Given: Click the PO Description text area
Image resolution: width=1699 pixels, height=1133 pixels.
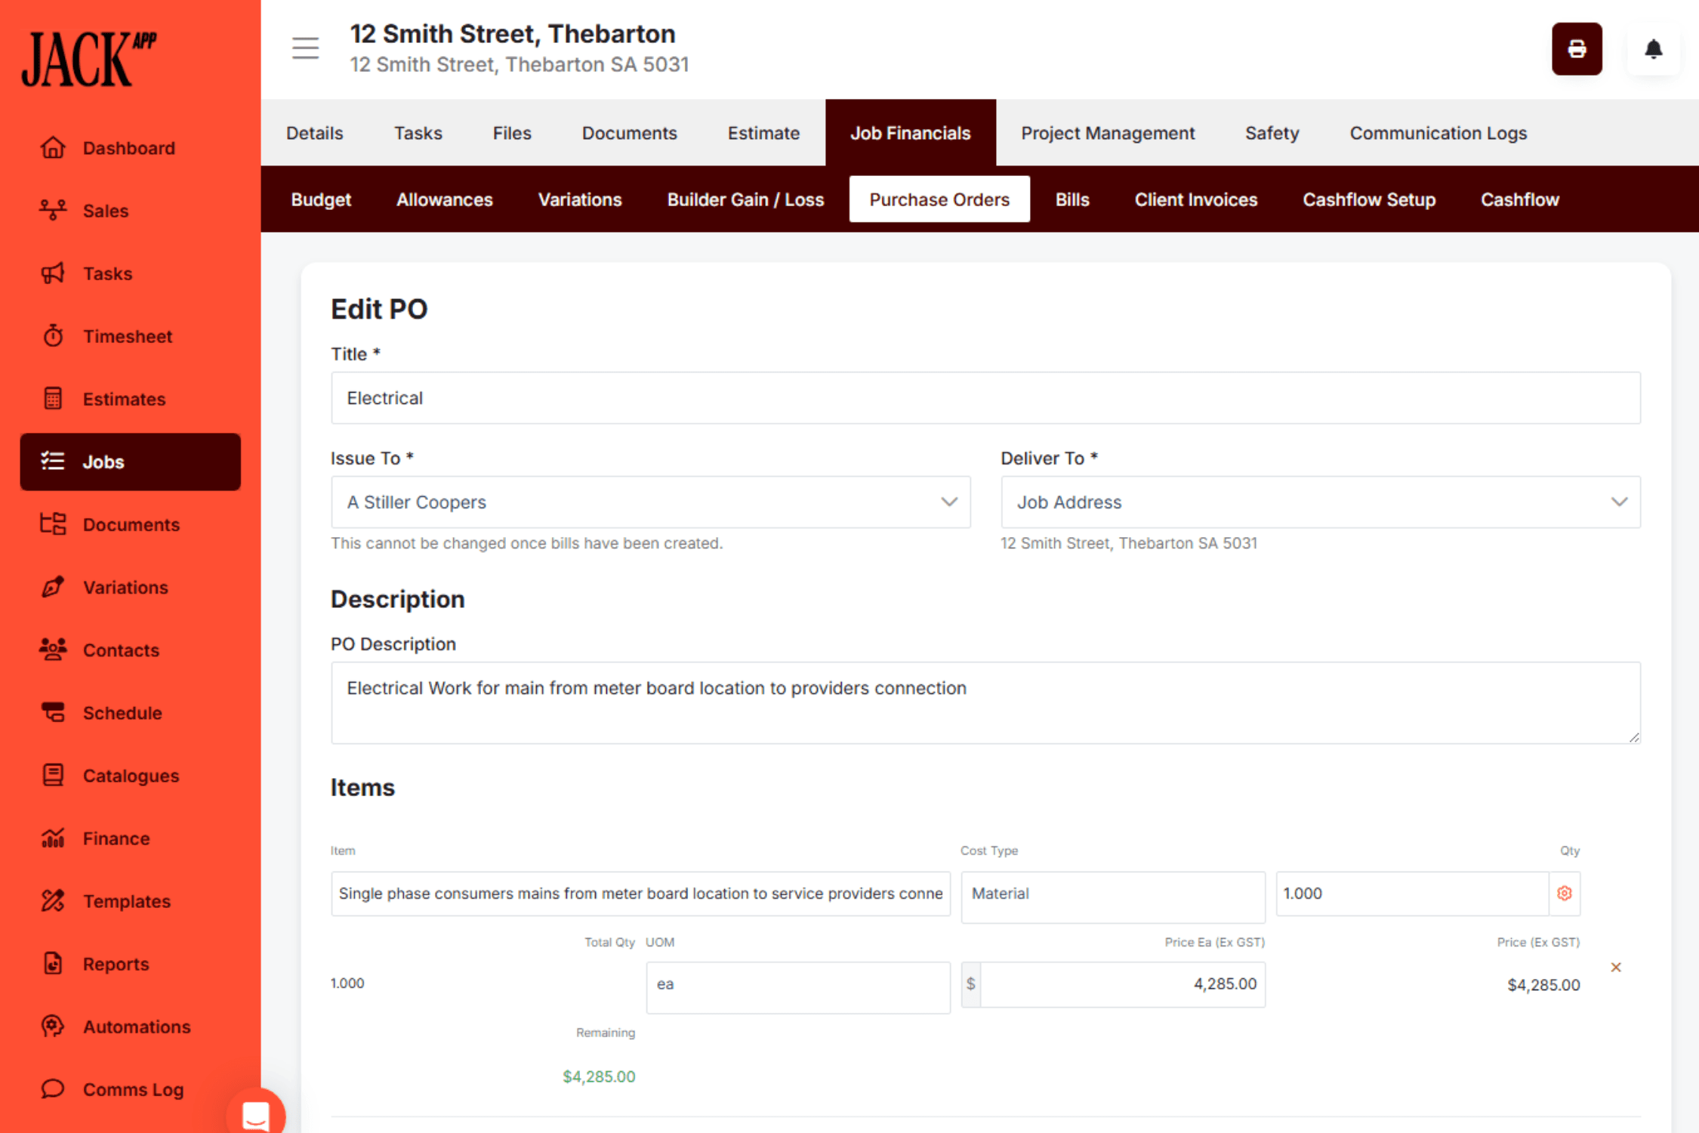Looking at the screenshot, I should [x=985, y=702].
